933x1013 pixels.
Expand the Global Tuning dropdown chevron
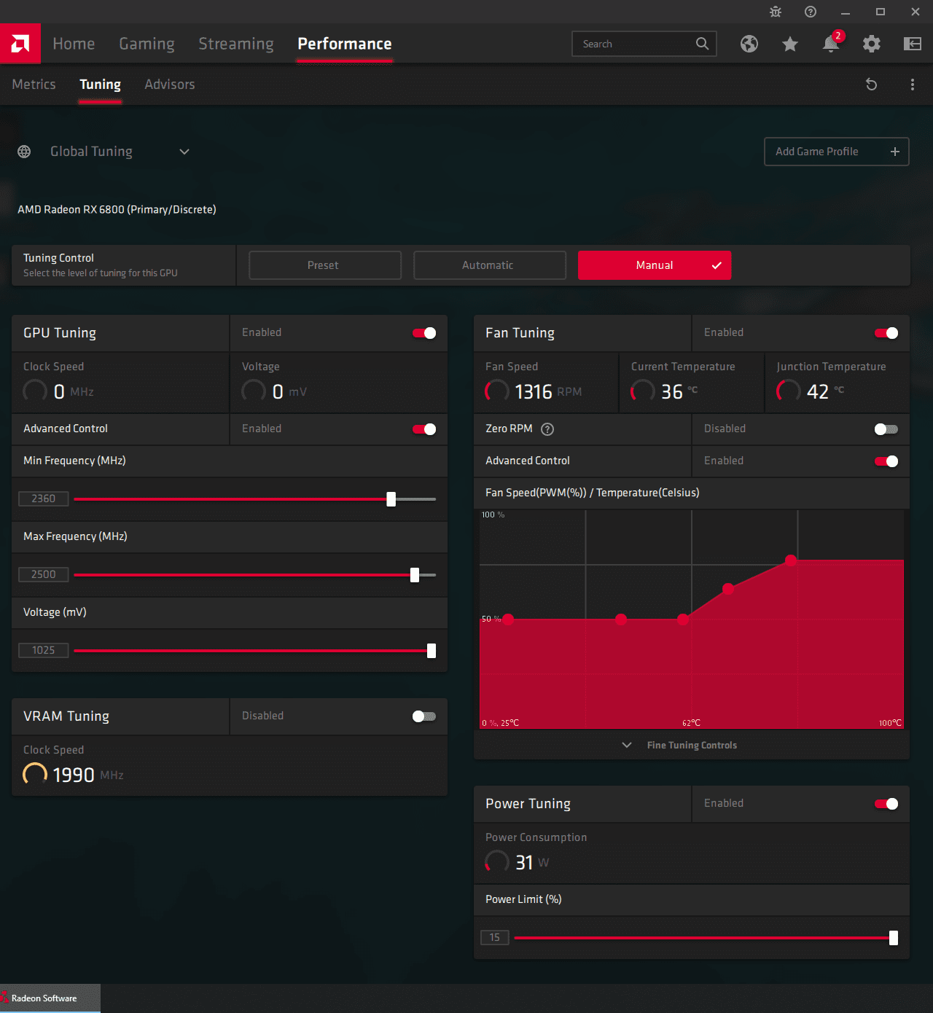[x=184, y=152]
